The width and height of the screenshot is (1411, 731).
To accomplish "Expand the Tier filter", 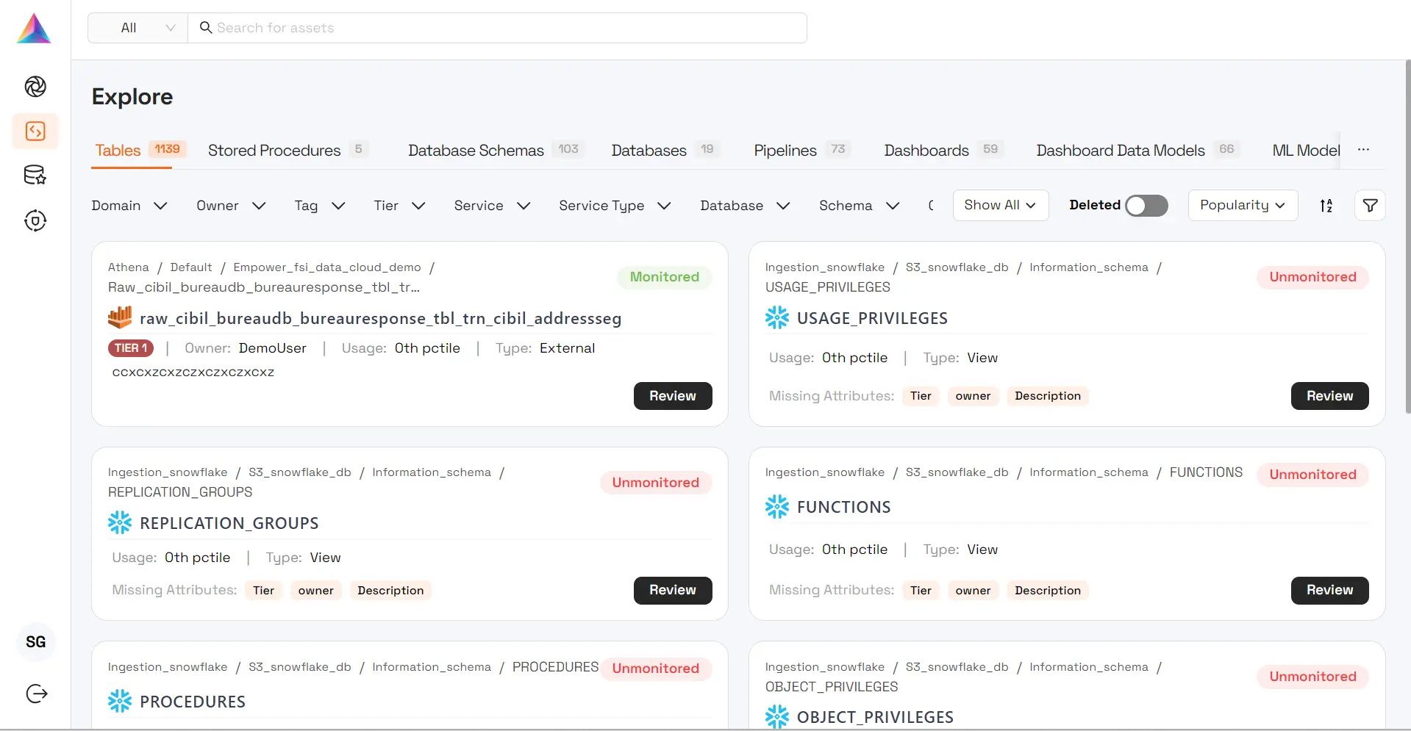I will point(399,206).
